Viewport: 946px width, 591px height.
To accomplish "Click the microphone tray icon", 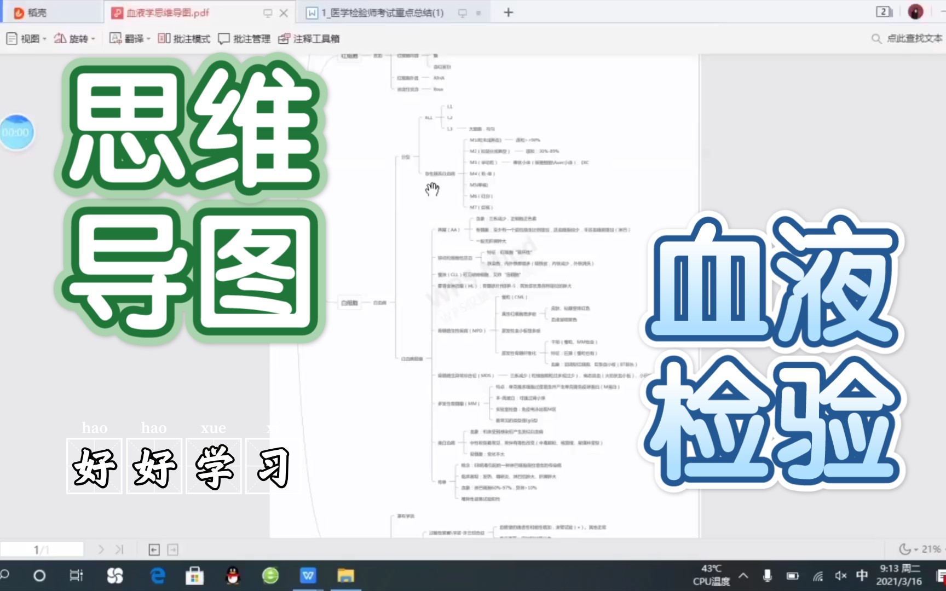I will (768, 576).
